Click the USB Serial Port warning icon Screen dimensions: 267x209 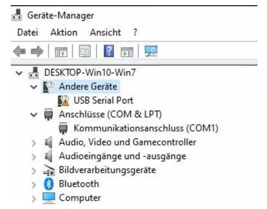coord(64,101)
